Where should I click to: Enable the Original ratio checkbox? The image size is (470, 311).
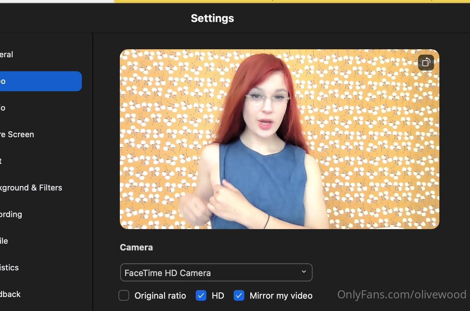click(124, 295)
